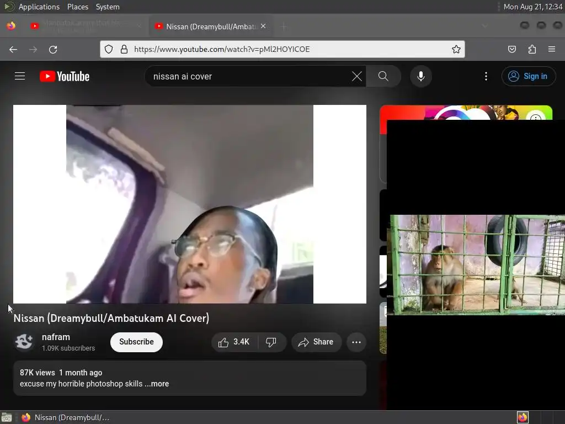Click the clock Mon Aug 21, 12:34
This screenshot has height=424, width=565.
(x=533, y=7)
